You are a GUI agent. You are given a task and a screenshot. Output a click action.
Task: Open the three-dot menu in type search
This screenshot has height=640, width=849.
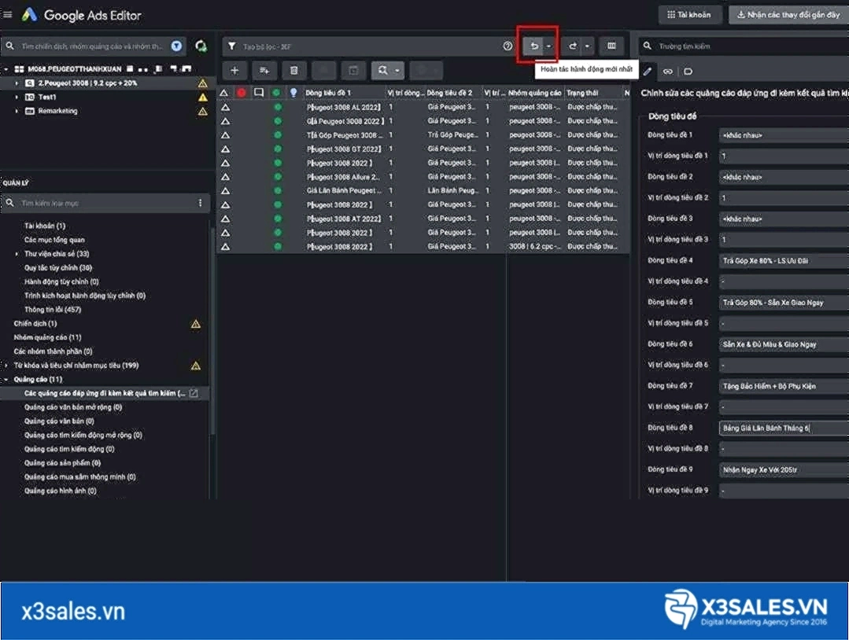click(x=200, y=203)
